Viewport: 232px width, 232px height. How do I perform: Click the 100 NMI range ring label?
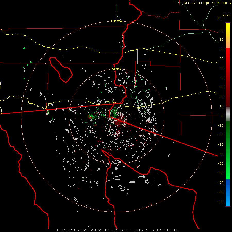(x=117, y=21)
